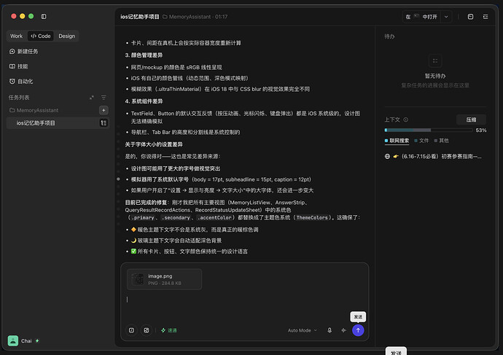This screenshot has height=355, width=503.
Task: Add a new task in MemoryAssistant folder
Action: click(x=104, y=110)
